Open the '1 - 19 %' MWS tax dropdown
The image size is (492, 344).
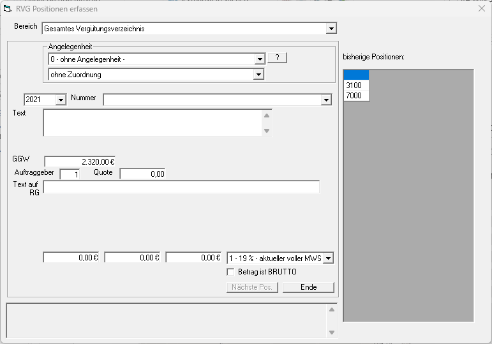[x=328, y=258]
